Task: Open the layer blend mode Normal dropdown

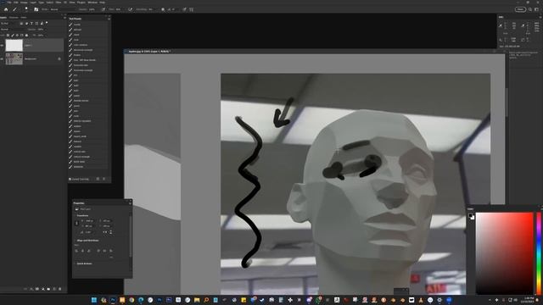Action: pos(12,30)
